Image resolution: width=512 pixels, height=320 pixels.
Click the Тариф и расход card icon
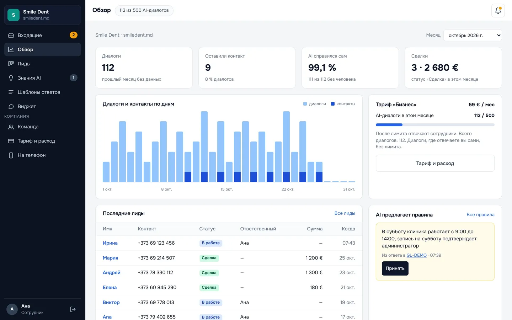coord(11,141)
